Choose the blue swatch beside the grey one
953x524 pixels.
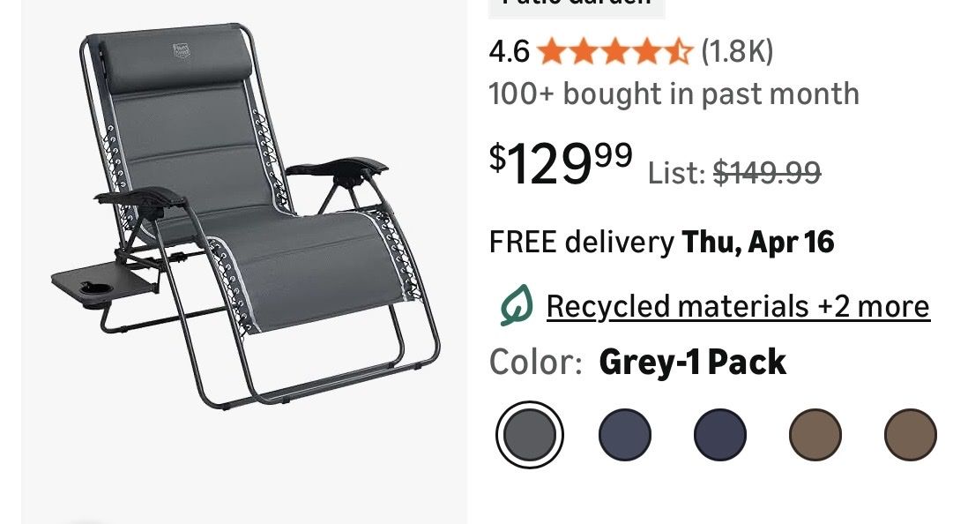tap(625, 435)
